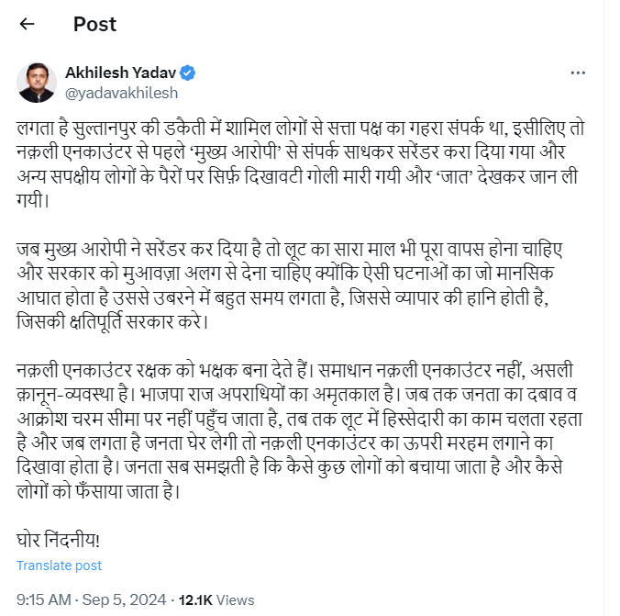Open Akhilesh Yadav's profile picture
This screenshot has height=616, width=620.
tap(37, 82)
